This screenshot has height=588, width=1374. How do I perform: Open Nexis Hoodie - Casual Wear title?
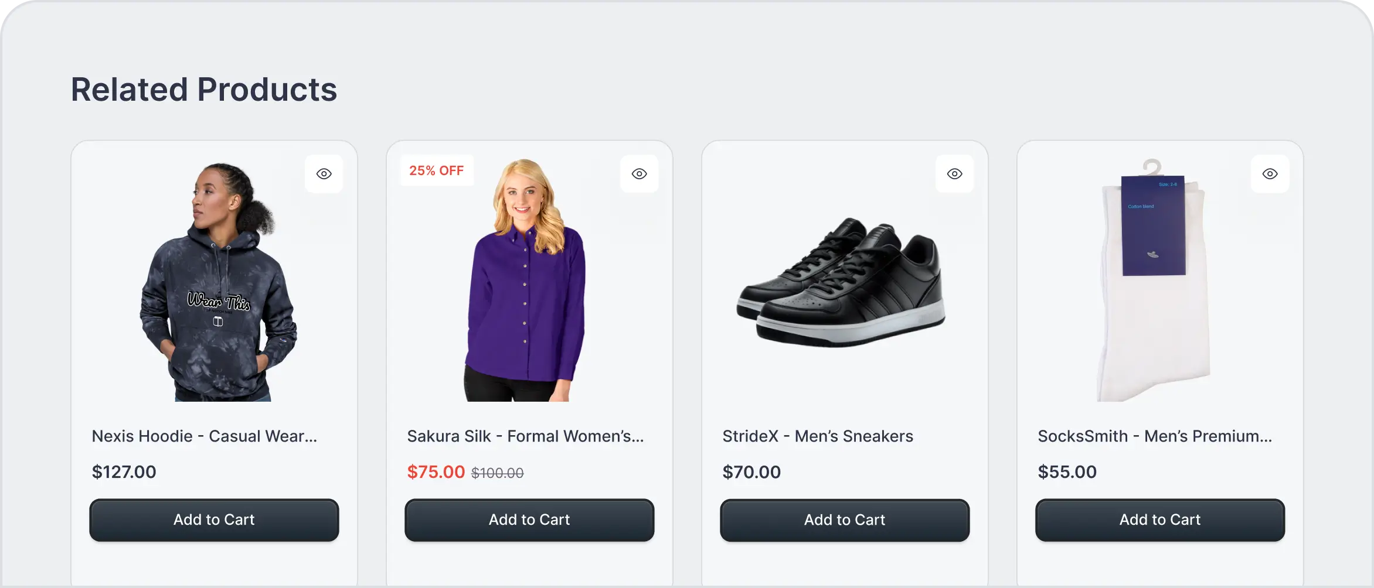[204, 436]
